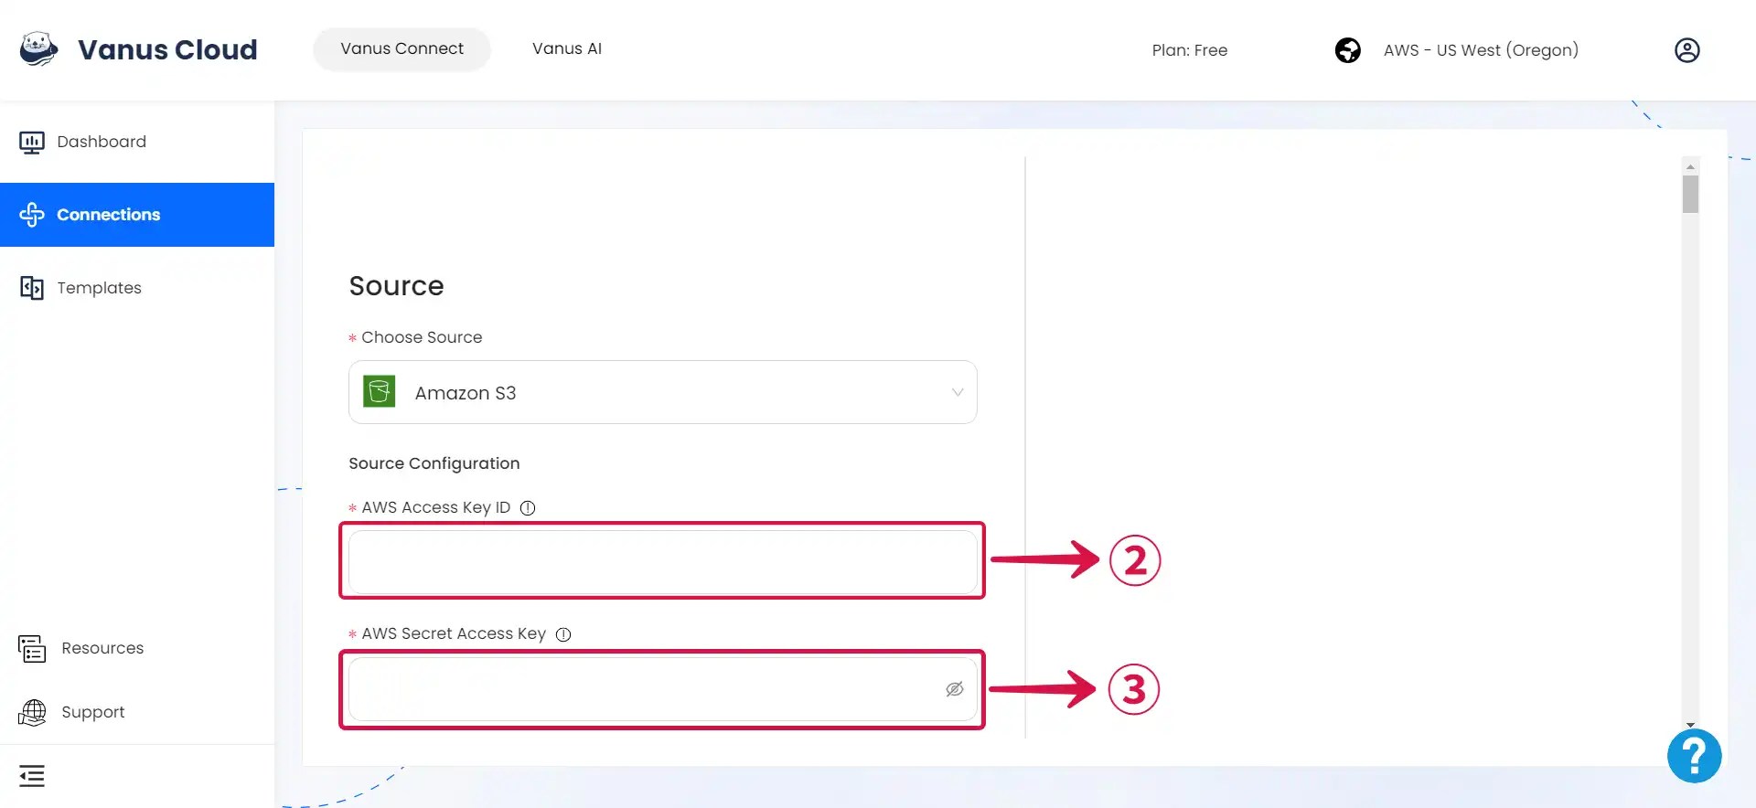
Task: Click the Source section heading
Action: [396, 286]
